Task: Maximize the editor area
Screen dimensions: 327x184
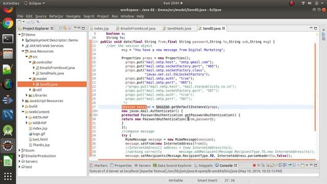Action: [316, 28]
